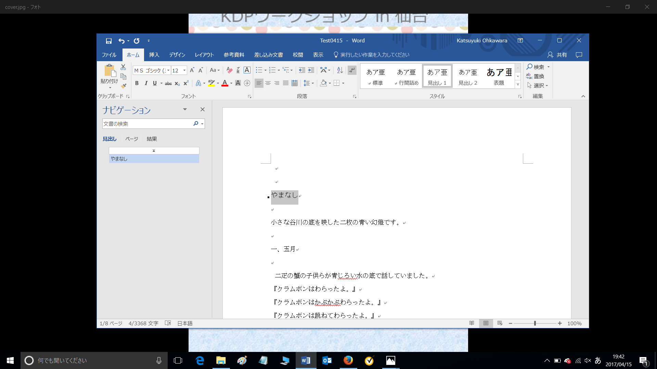Screen dimensions: 657x369
Task: Switch to the 挿入 ribbon tab
Action: point(155,55)
